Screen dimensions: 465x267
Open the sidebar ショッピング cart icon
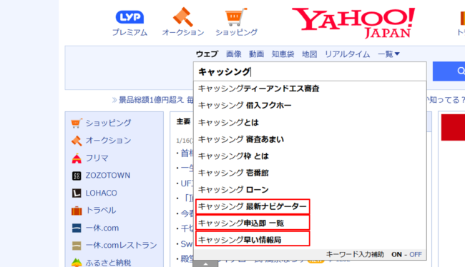pyautogui.click(x=77, y=123)
